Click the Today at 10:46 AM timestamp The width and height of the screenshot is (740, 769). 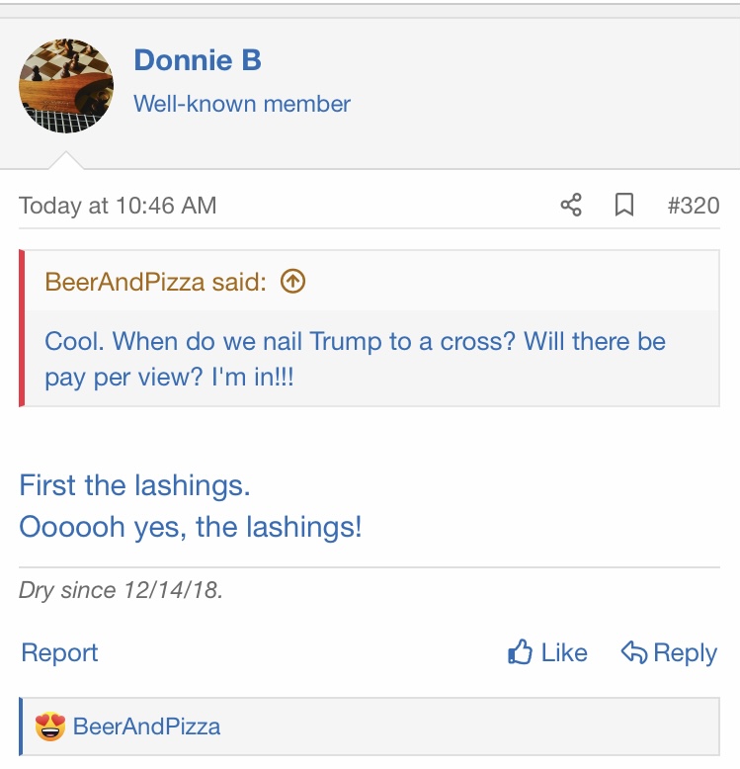tap(118, 206)
